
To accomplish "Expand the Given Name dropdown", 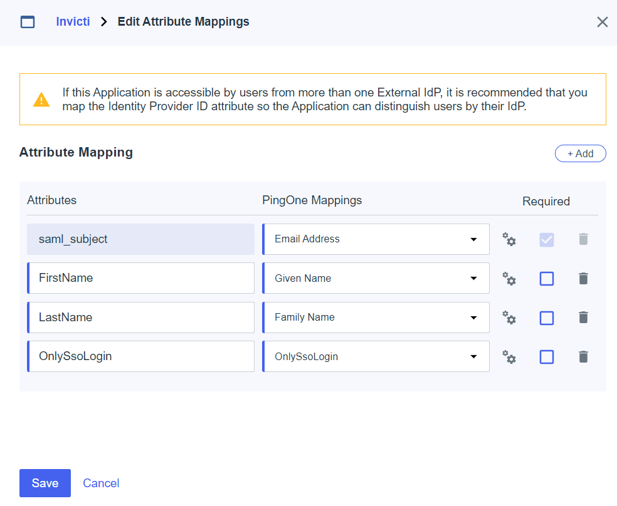I will tap(474, 278).
